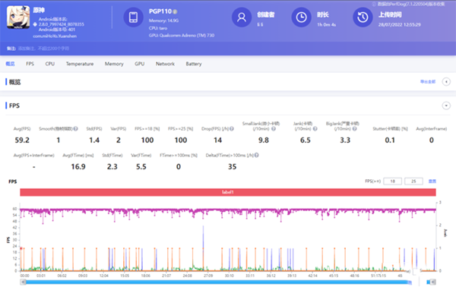The width and height of the screenshot is (456, 287).
Task: Click the help icon beside SmallJank
Action: (x=274, y=128)
